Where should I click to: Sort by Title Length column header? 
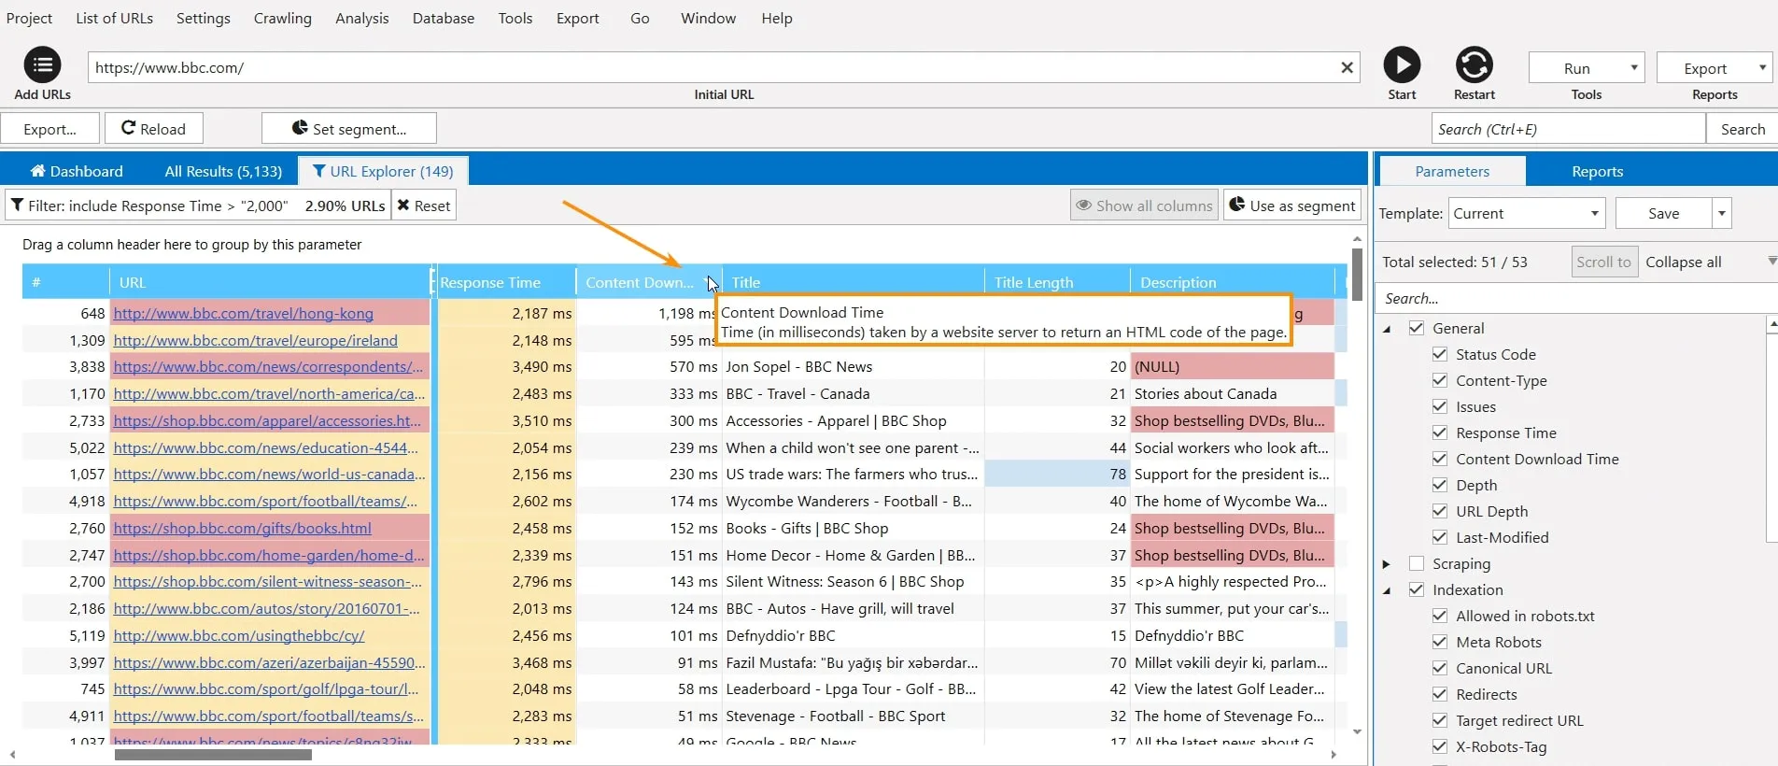[x=1056, y=282]
